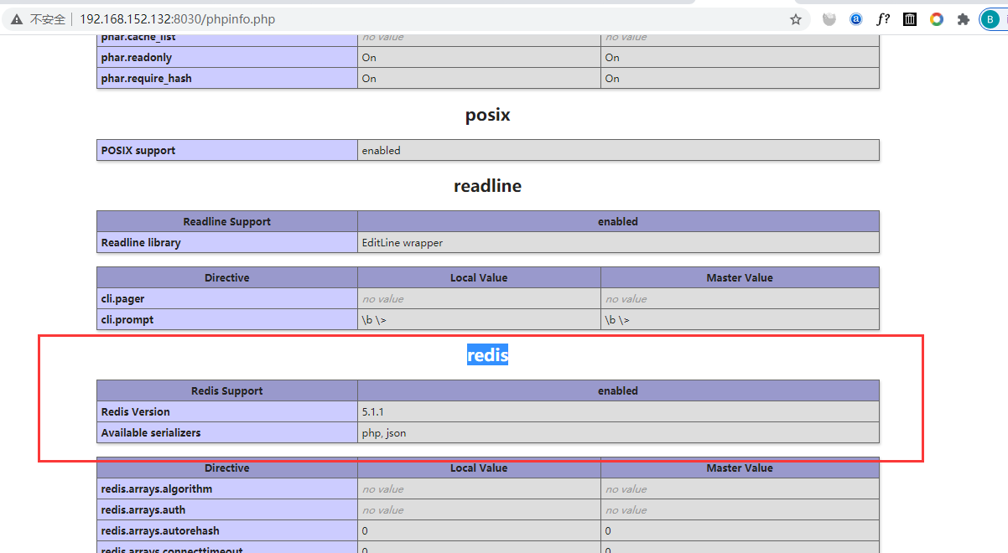Select the Redis version value '5.1.1'

tap(373, 411)
